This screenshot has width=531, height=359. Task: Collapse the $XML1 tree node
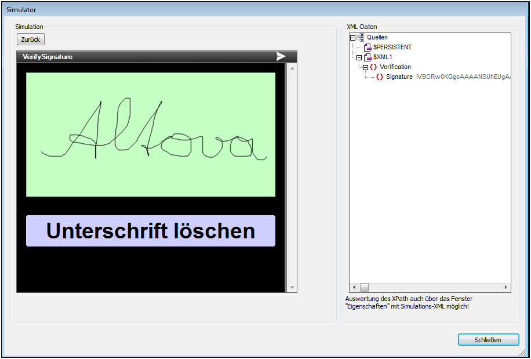click(359, 57)
